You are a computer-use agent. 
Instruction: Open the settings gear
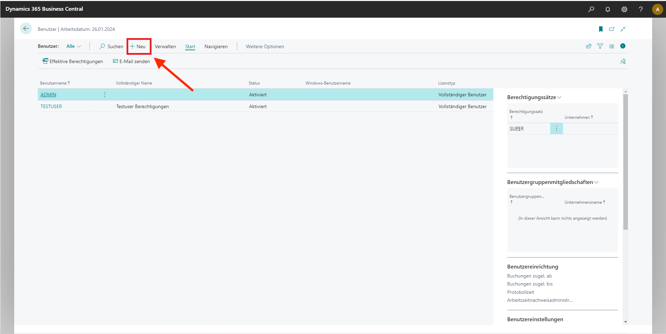point(624,9)
